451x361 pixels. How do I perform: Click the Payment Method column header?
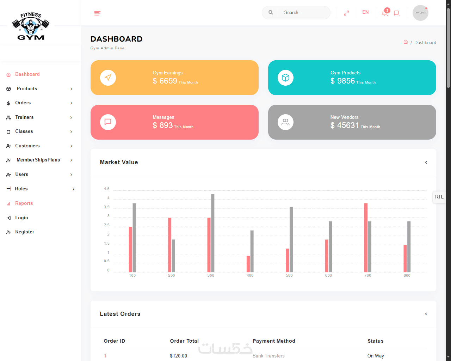pos(274,341)
